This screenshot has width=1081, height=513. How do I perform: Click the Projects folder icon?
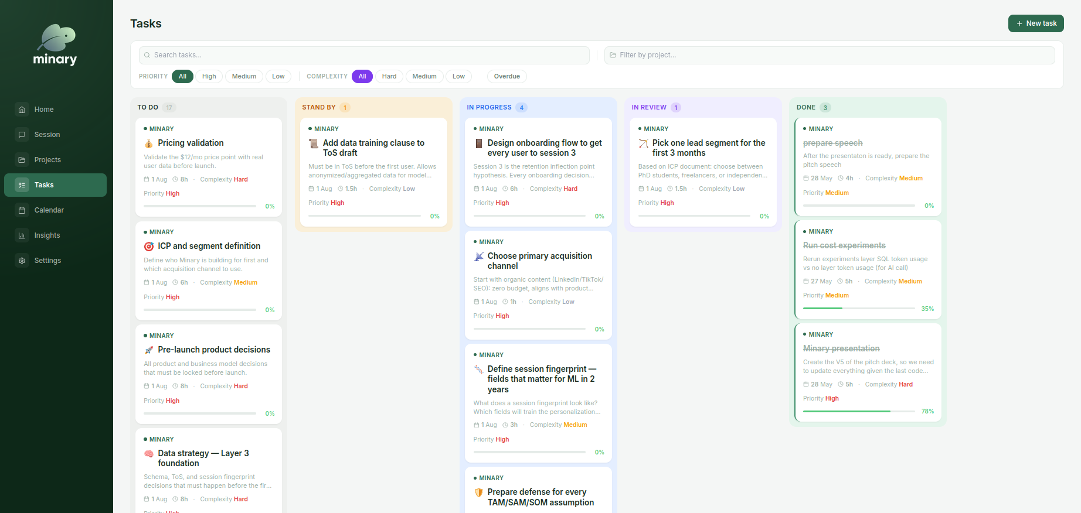click(22, 160)
